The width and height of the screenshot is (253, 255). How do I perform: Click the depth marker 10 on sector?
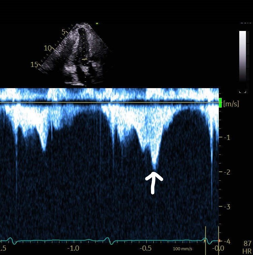48,48
